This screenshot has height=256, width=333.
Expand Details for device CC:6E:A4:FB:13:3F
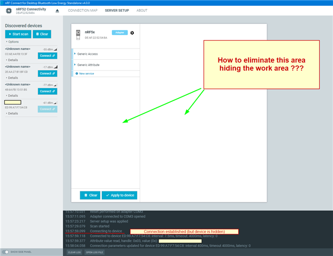pyautogui.click(x=12, y=60)
